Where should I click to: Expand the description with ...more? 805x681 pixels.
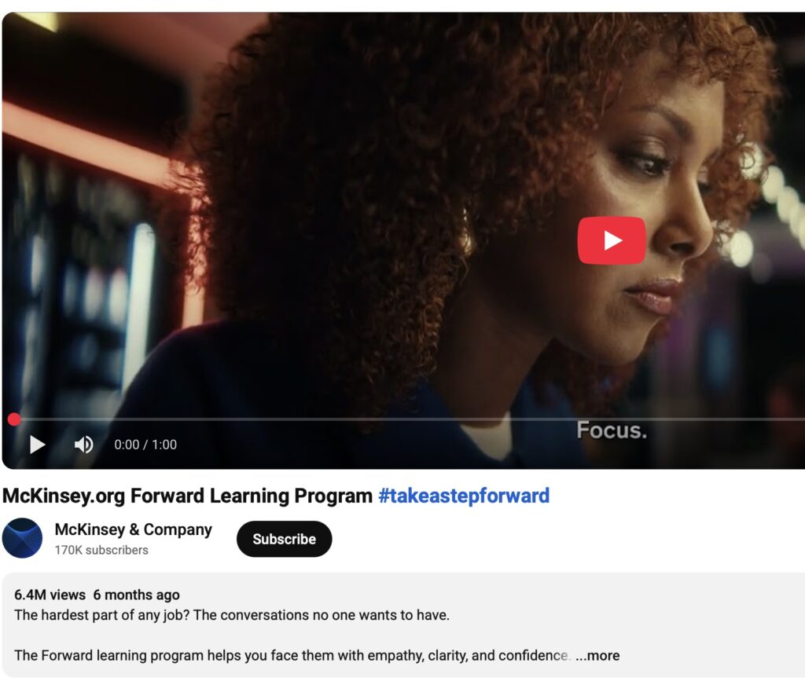pyautogui.click(x=597, y=655)
